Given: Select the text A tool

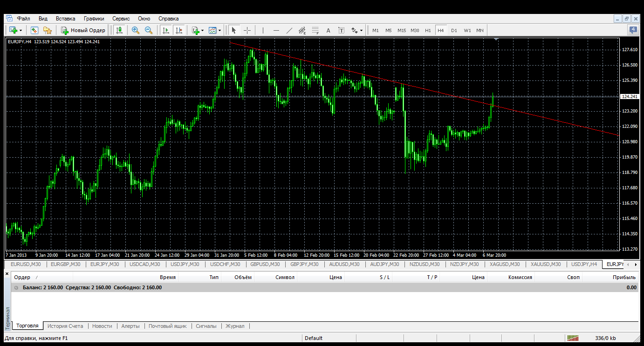Looking at the screenshot, I should [x=328, y=30].
